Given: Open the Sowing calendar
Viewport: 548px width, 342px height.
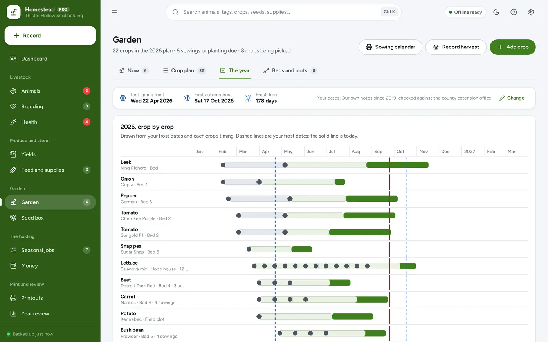Looking at the screenshot, I should [390, 47].
